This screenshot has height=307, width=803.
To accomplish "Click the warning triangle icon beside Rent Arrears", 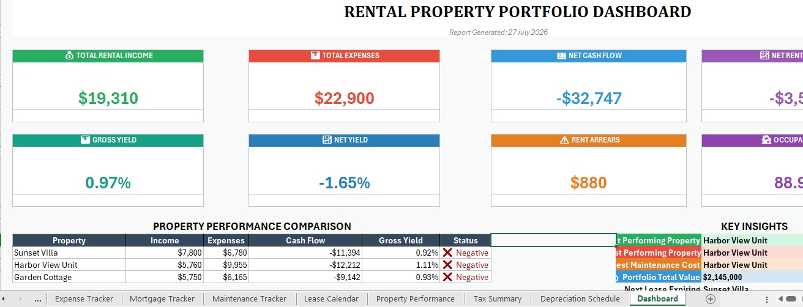I will [564, 140].
